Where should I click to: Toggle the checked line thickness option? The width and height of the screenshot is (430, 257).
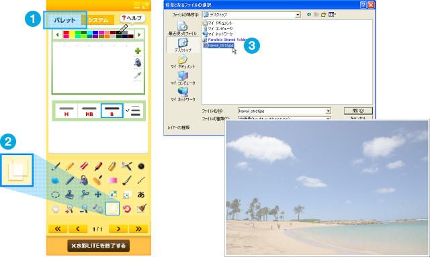coord(134,111)
